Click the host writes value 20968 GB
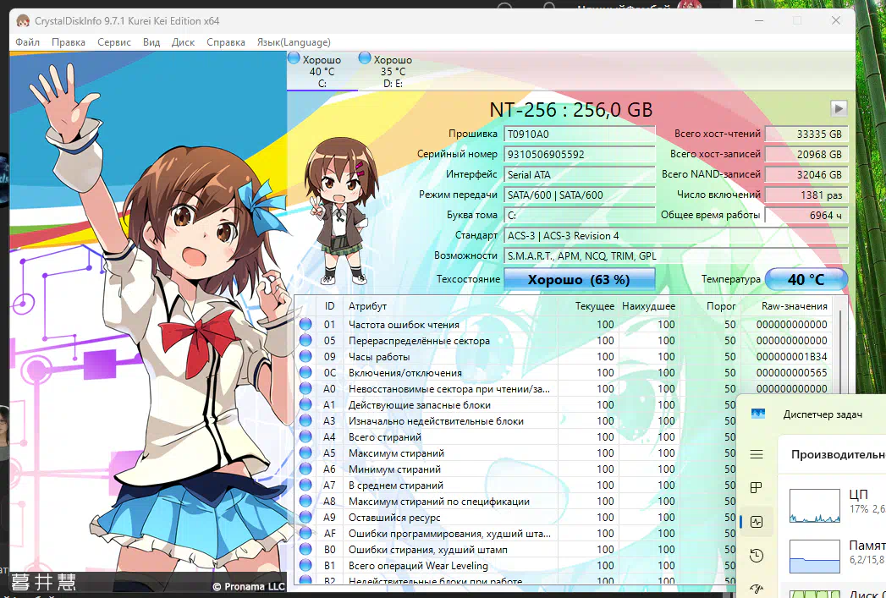The width and height of the screenshot is (886, 598). (x=806, y=155)
